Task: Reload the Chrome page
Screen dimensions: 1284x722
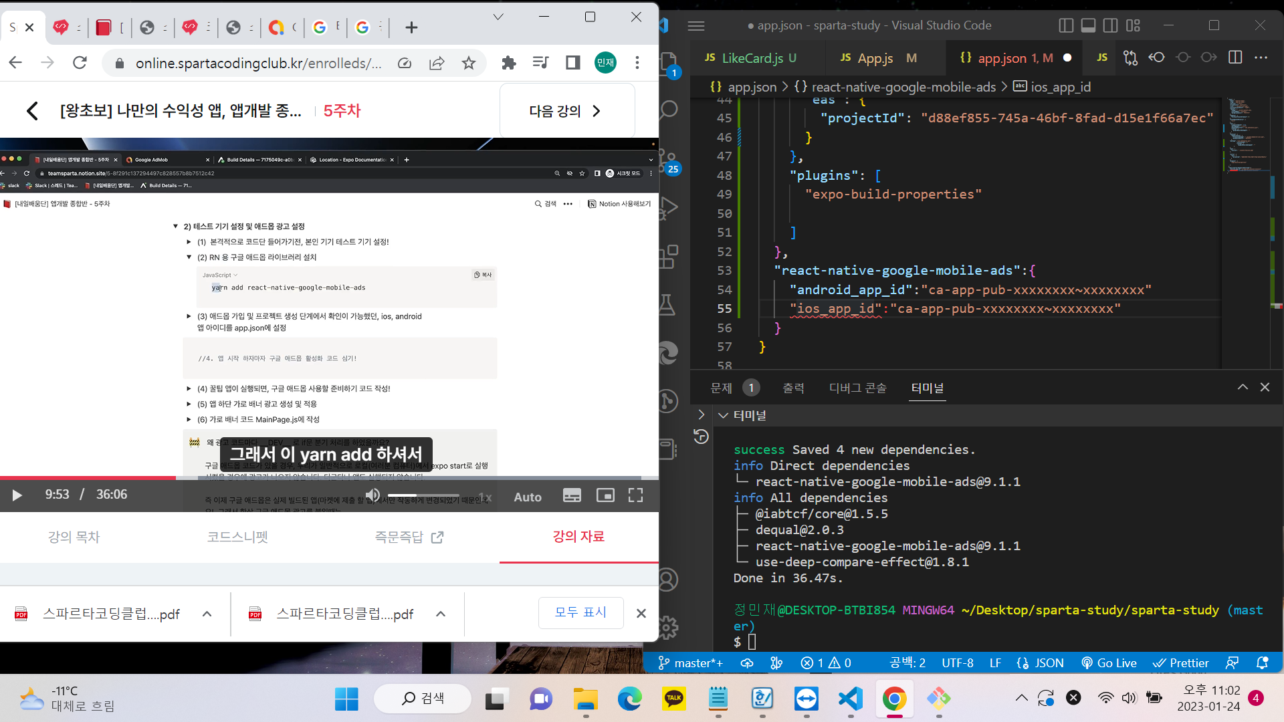Action: pyautogui.click(x=80, y=63)
